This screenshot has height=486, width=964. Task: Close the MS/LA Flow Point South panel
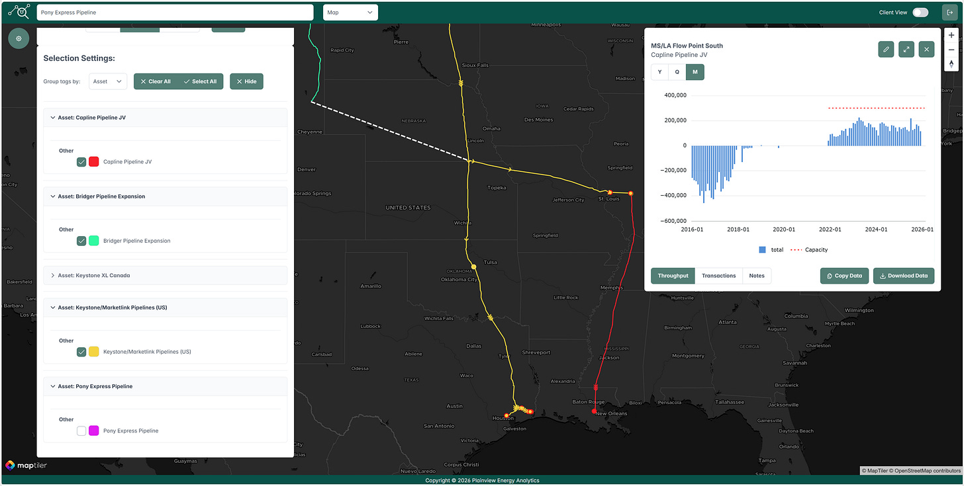[926, 48]
